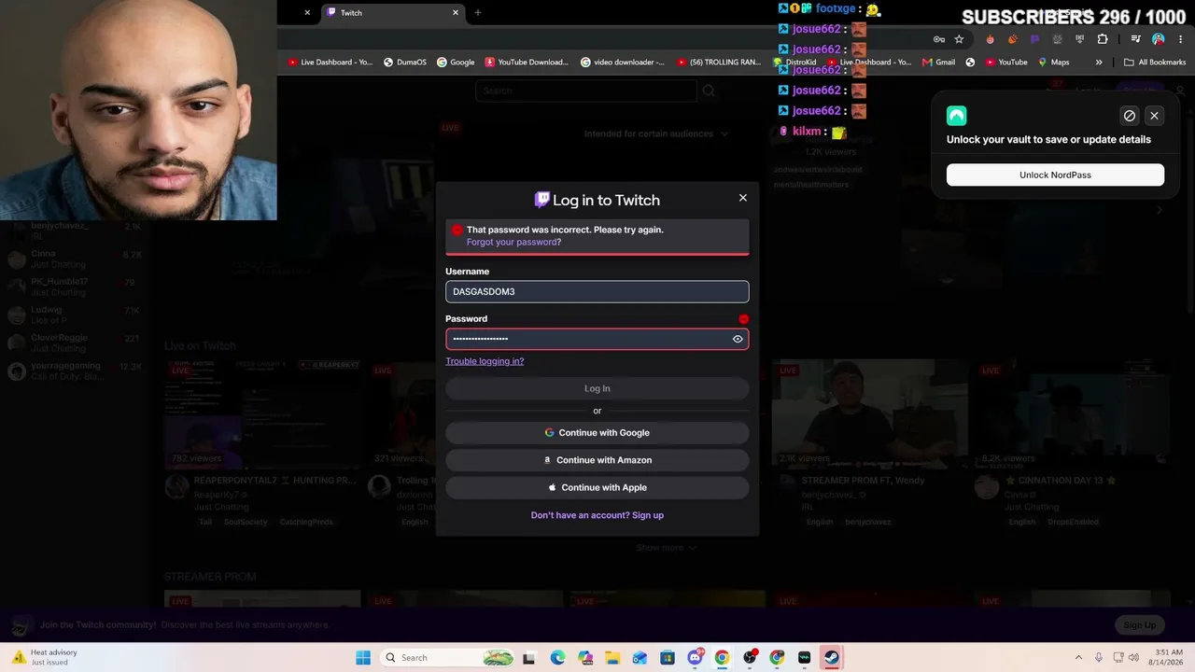1195x672 pixels.
Task: Choose Continue with Apple
Action: [597, 487]
